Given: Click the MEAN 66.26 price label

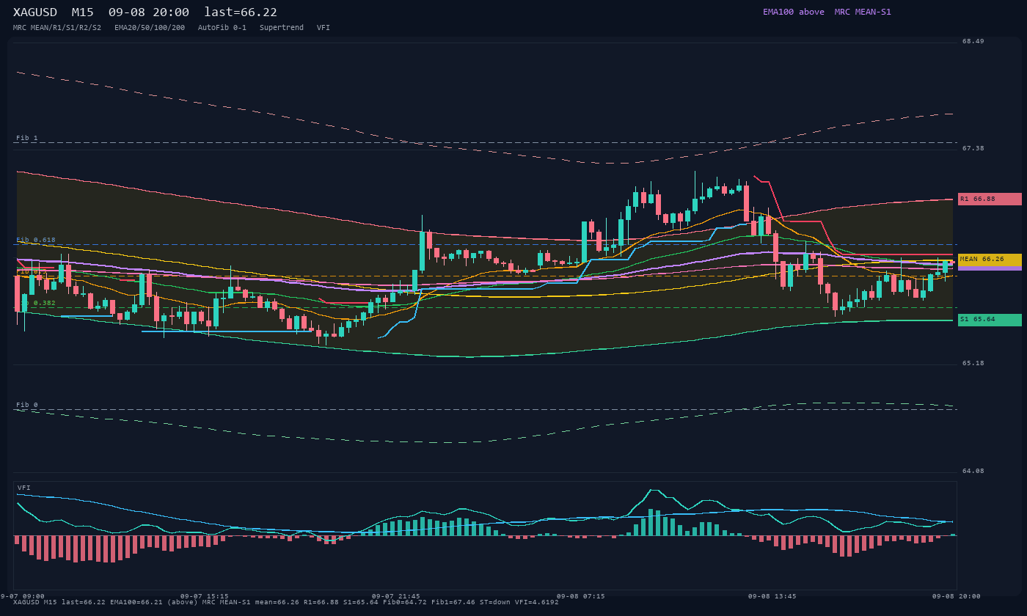Looking at the screenshot, I should pyautogui.click(x=990, y=260).
